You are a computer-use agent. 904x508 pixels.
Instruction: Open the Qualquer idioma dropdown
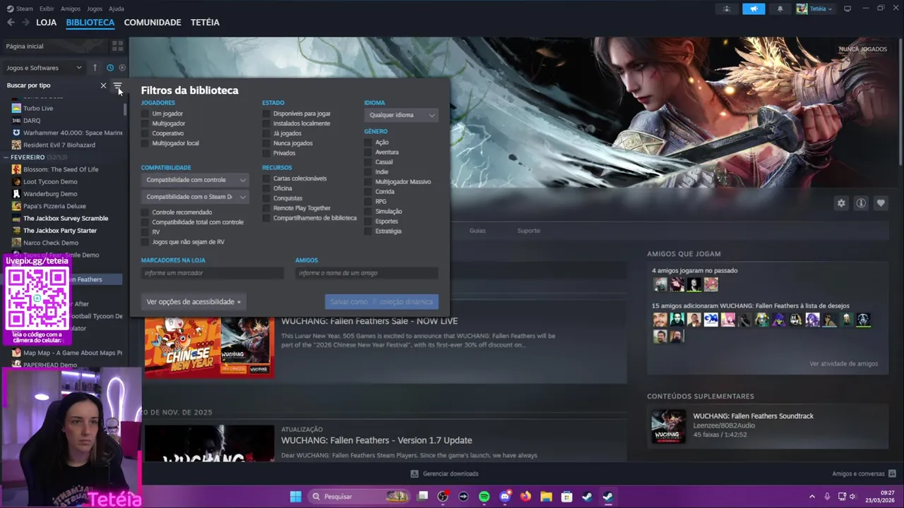pyautogui.click(x=401, y=115)
